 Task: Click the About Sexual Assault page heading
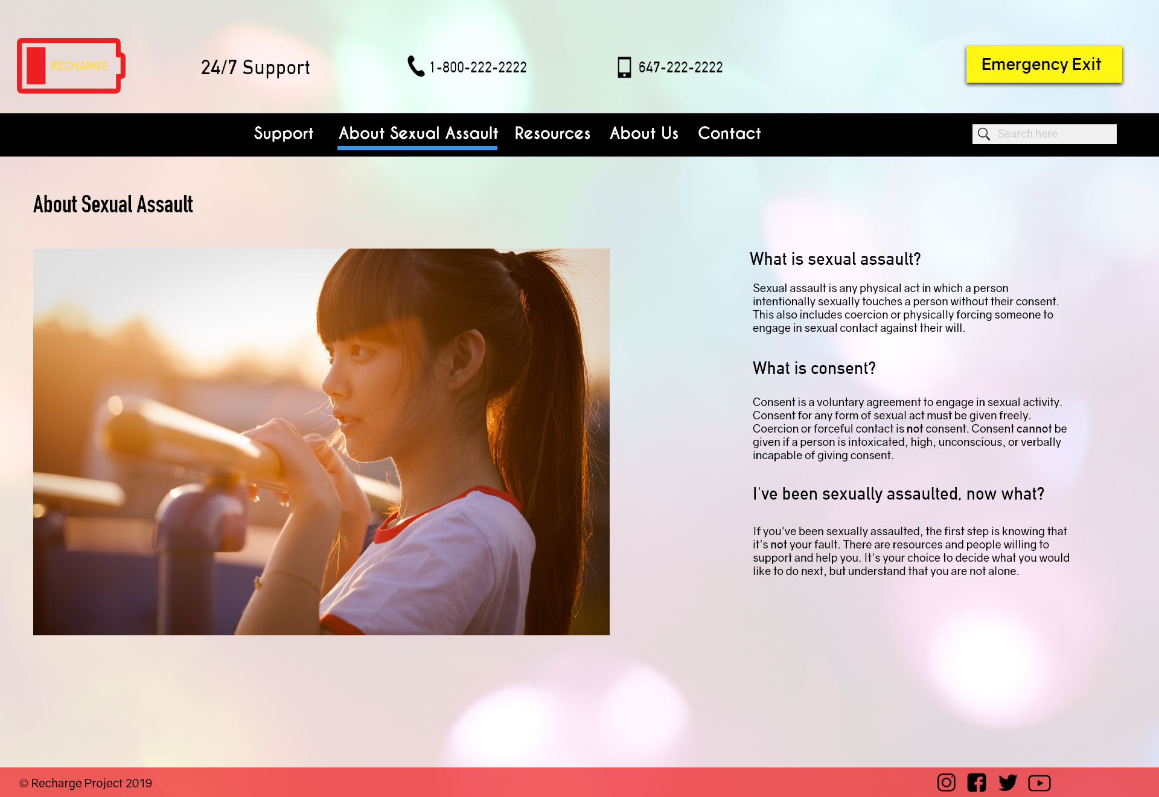(113, 205)
